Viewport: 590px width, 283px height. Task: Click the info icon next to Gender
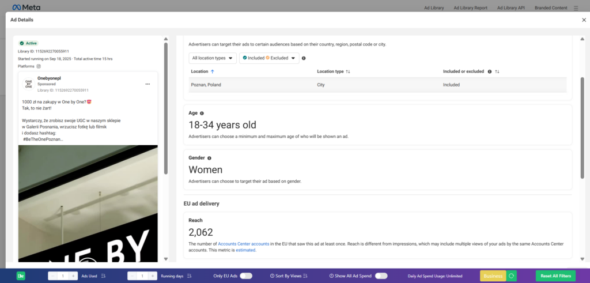point(209,158)
